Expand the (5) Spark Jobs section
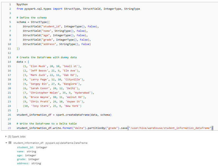 pos(6,137)
